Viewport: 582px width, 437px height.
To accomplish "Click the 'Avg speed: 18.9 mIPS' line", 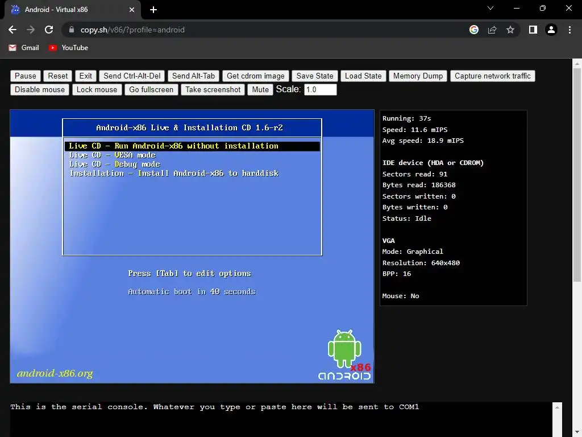I will 423,141.
